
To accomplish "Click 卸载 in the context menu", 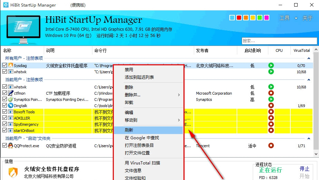I will tap(129, 103).
